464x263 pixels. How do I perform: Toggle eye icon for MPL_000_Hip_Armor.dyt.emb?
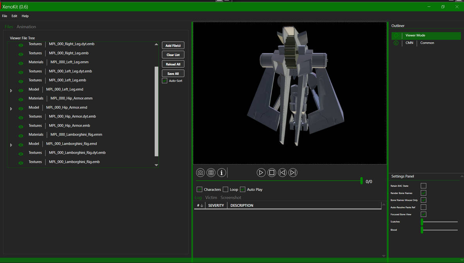[x=21, y=118]
